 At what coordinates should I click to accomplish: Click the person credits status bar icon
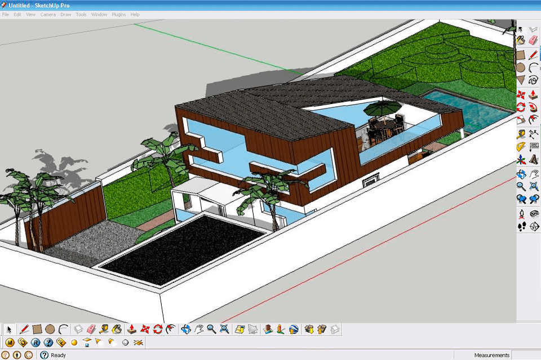[17, 355]
